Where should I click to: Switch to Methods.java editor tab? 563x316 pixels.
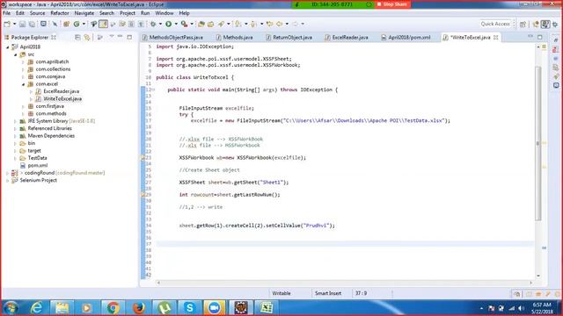pyautogui.click(x=234, y=37)
